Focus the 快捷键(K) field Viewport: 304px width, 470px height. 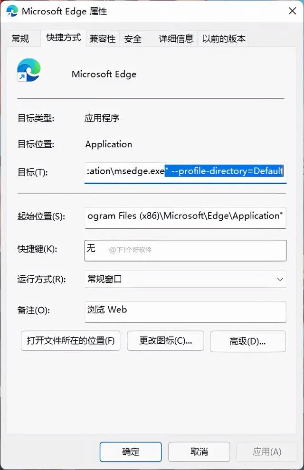(185, 250)
